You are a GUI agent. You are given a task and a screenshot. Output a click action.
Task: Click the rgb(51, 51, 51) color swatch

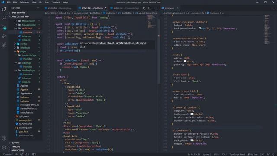tap(200, 28)
